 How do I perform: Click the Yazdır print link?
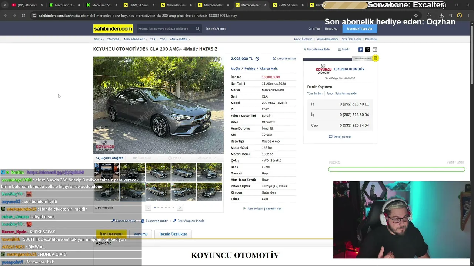(x=344, y=49)
